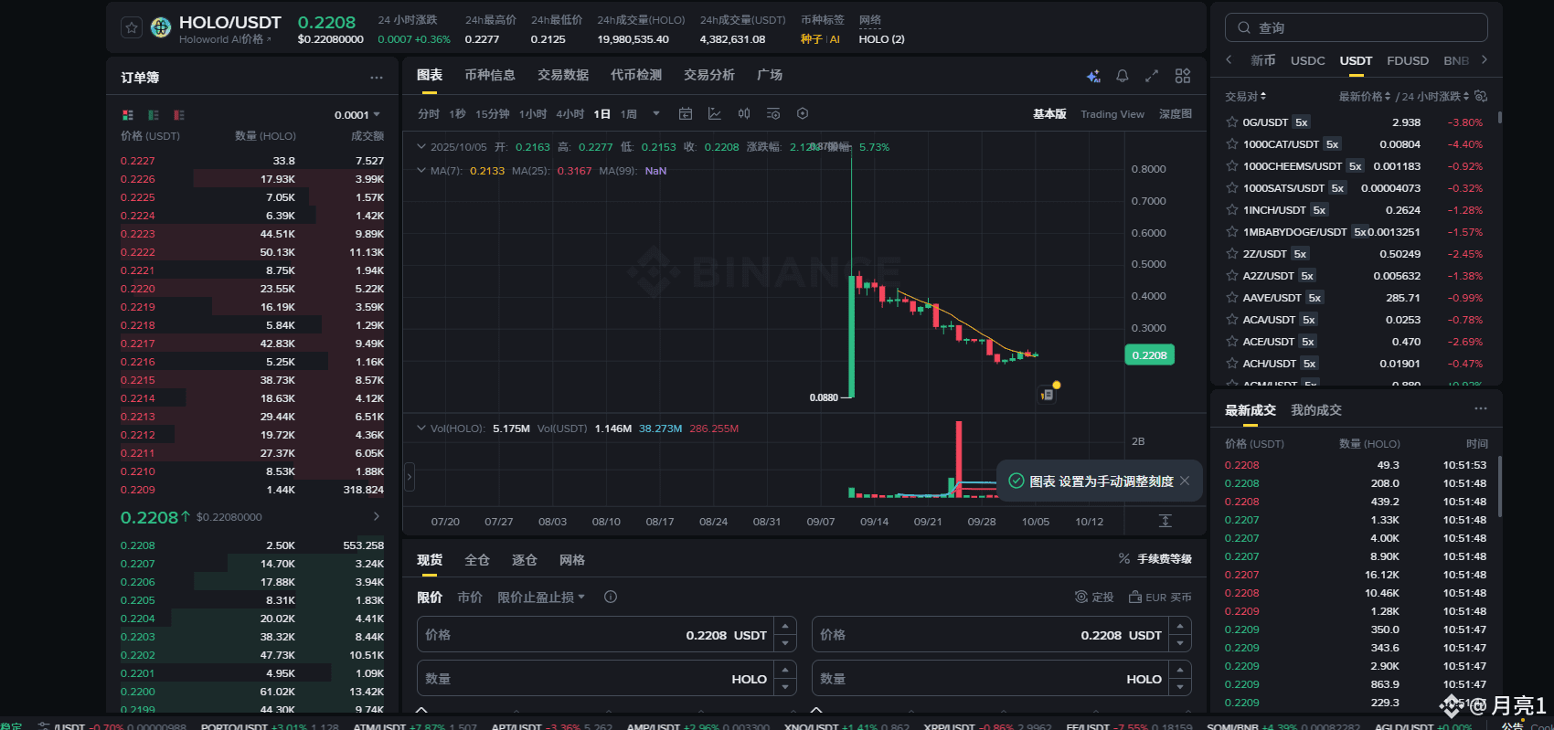Open 定投 recurring buy link
Screen dimensions: 1554x730
pos(1095,597)
